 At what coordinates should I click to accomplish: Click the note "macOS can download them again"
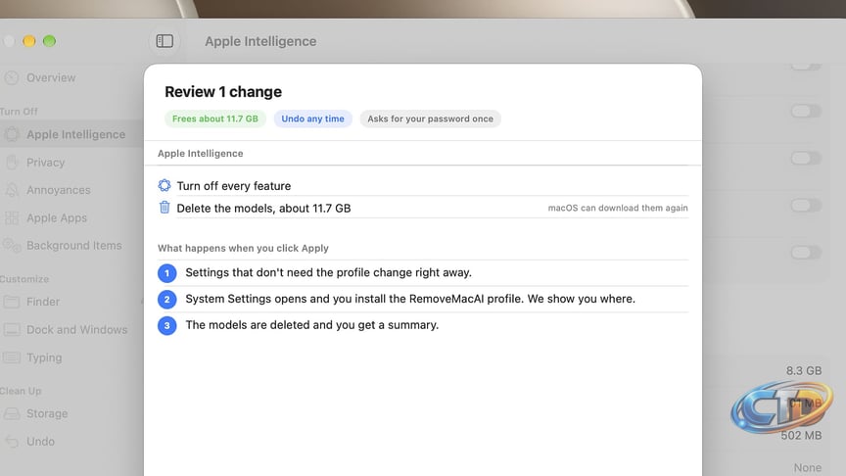(x=618, y=208)
